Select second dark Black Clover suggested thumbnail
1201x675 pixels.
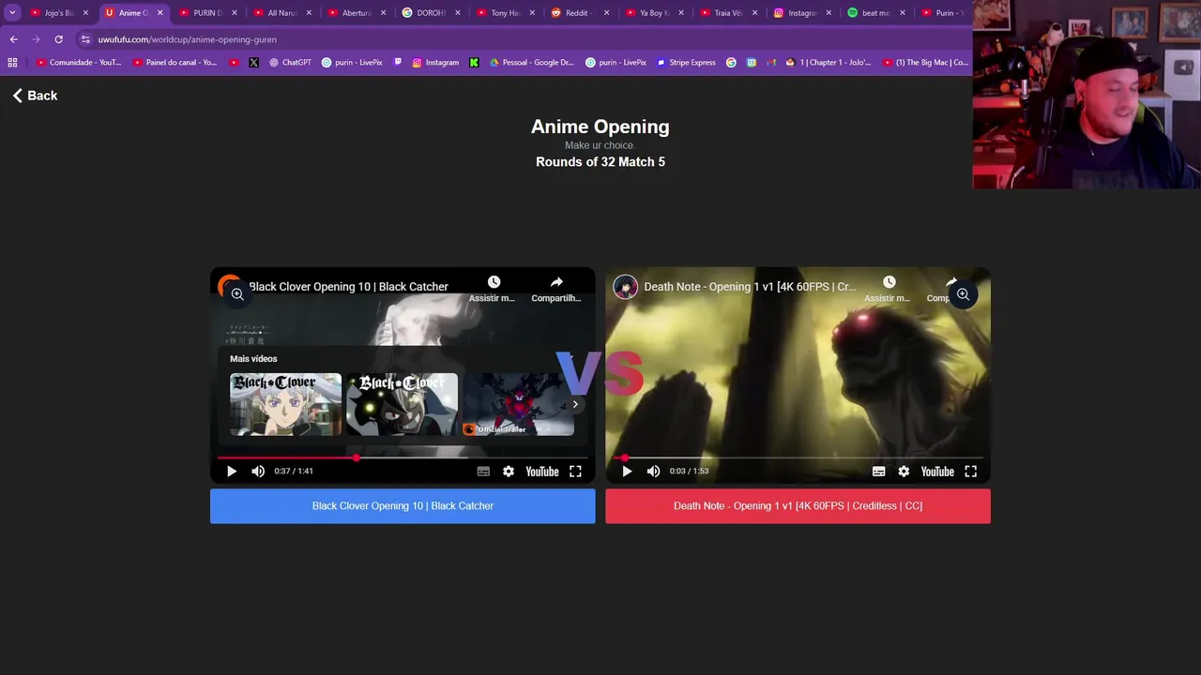pos(403,404)
